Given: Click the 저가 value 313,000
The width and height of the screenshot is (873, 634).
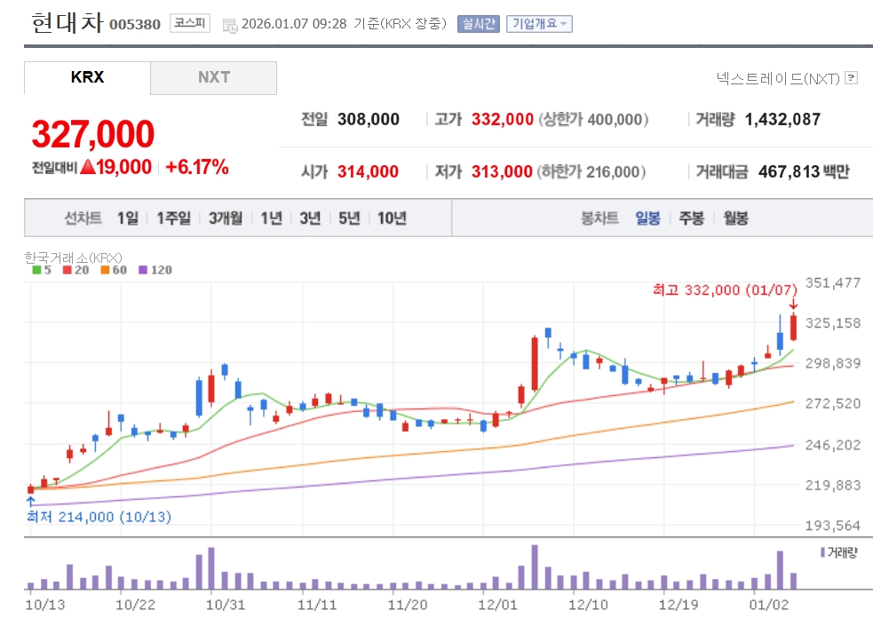Looking at the screenshot, I should pyautogui.click(x=502, y=171).
